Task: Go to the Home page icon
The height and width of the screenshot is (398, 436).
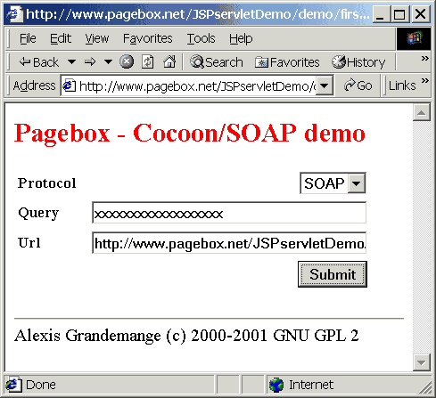Action: point(169,62)
